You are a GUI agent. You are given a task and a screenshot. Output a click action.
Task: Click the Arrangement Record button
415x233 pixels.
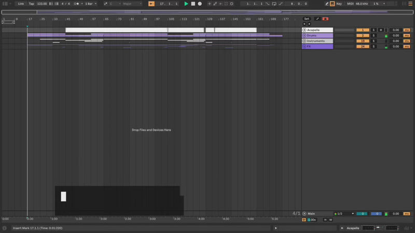point(200,4)
